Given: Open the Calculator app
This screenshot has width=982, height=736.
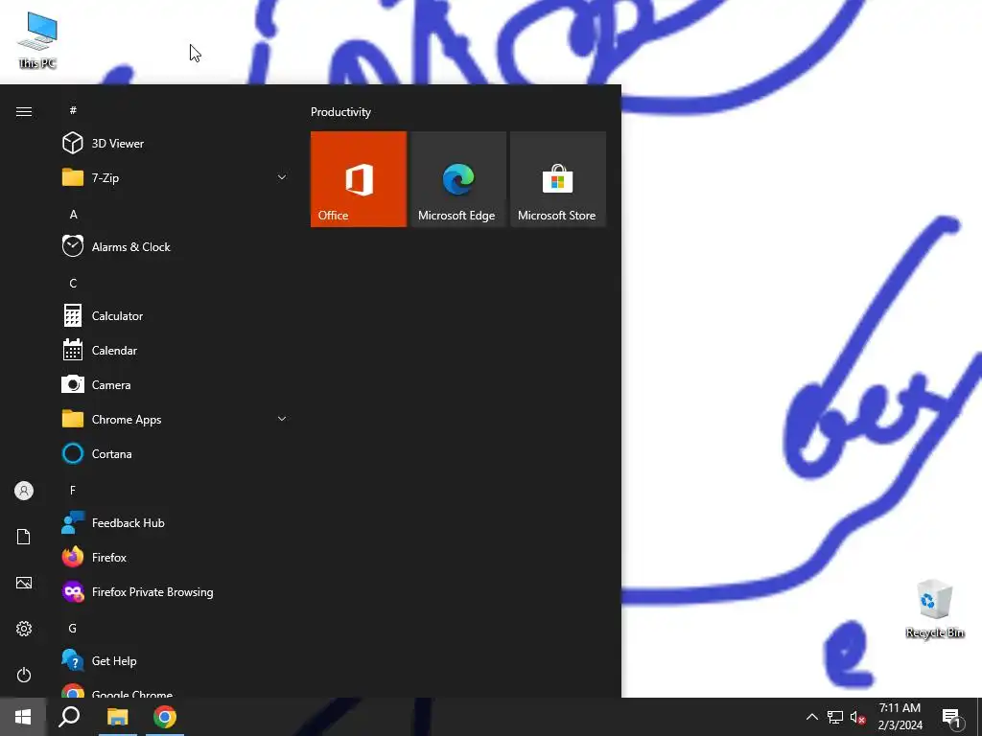Looking at the screenshot, I should click(174, 316).
